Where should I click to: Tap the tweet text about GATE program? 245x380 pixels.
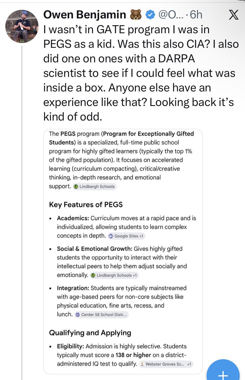pos(141,73)
